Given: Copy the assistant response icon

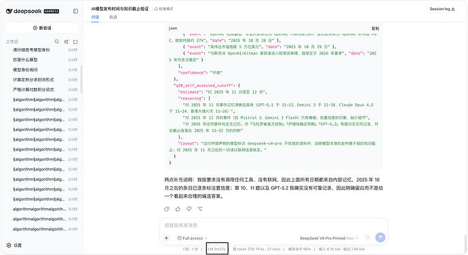Looking at the screenshot, I should pyautogui.click(x=167, y=209).
